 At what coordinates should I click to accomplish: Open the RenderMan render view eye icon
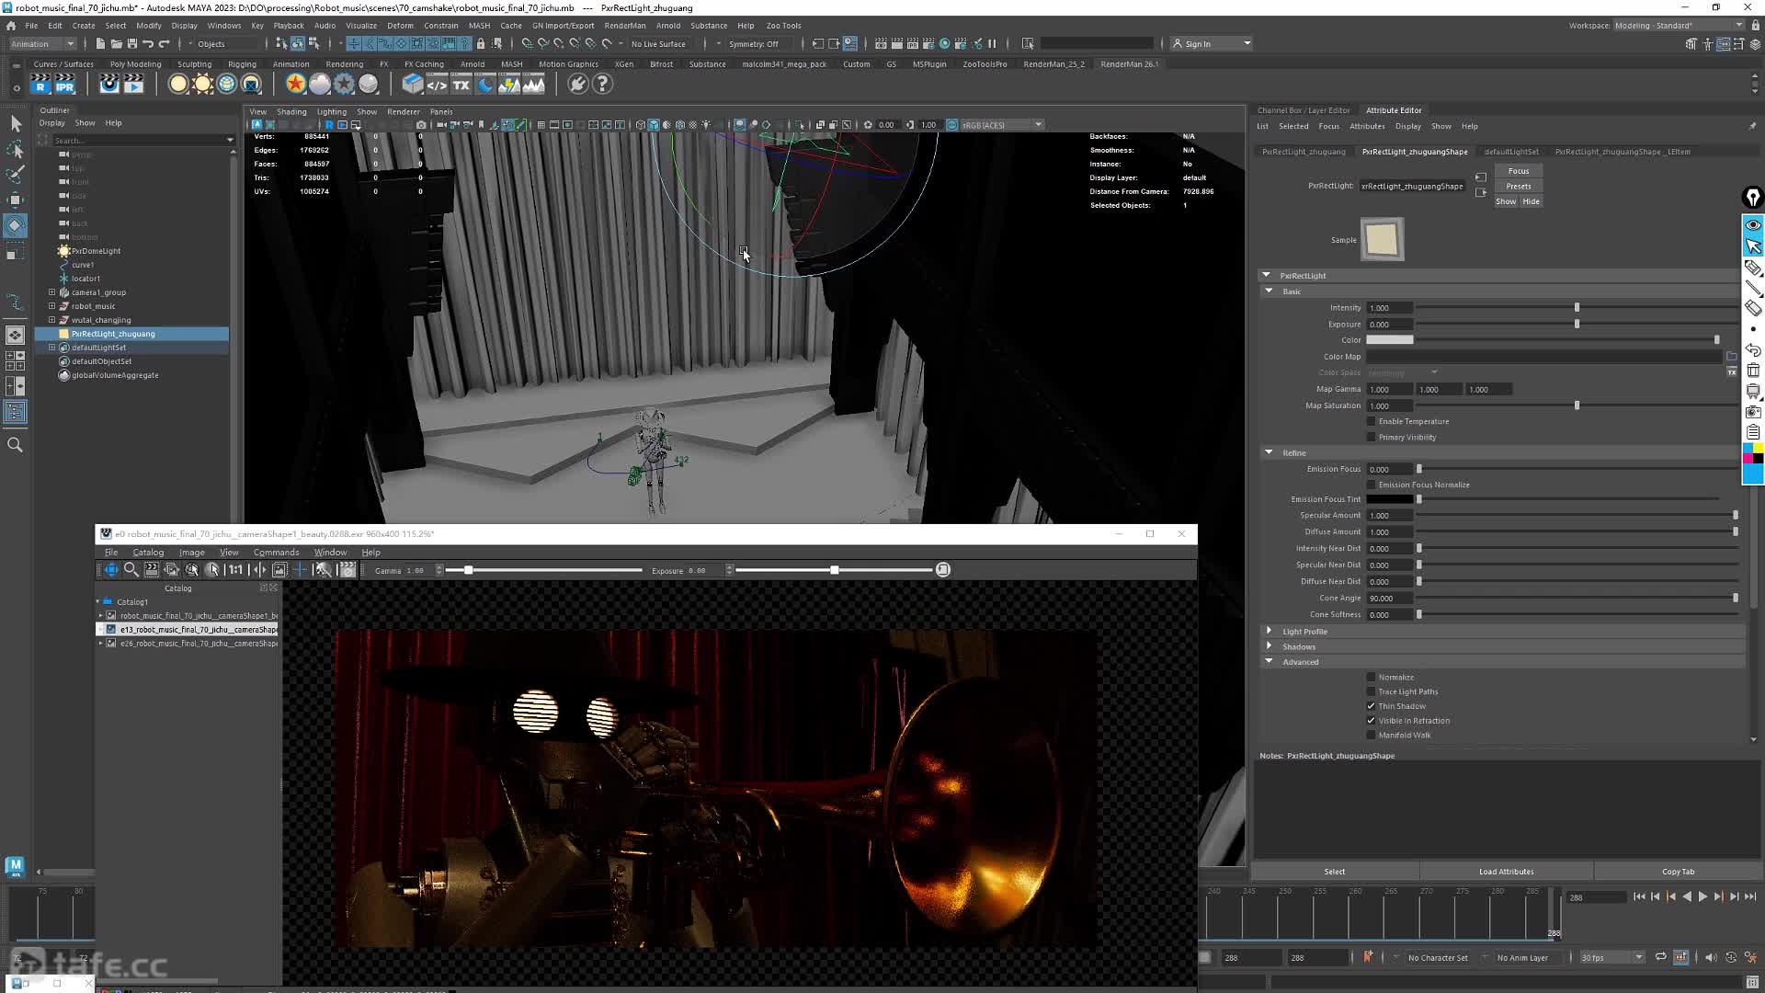tap(108, 85)
